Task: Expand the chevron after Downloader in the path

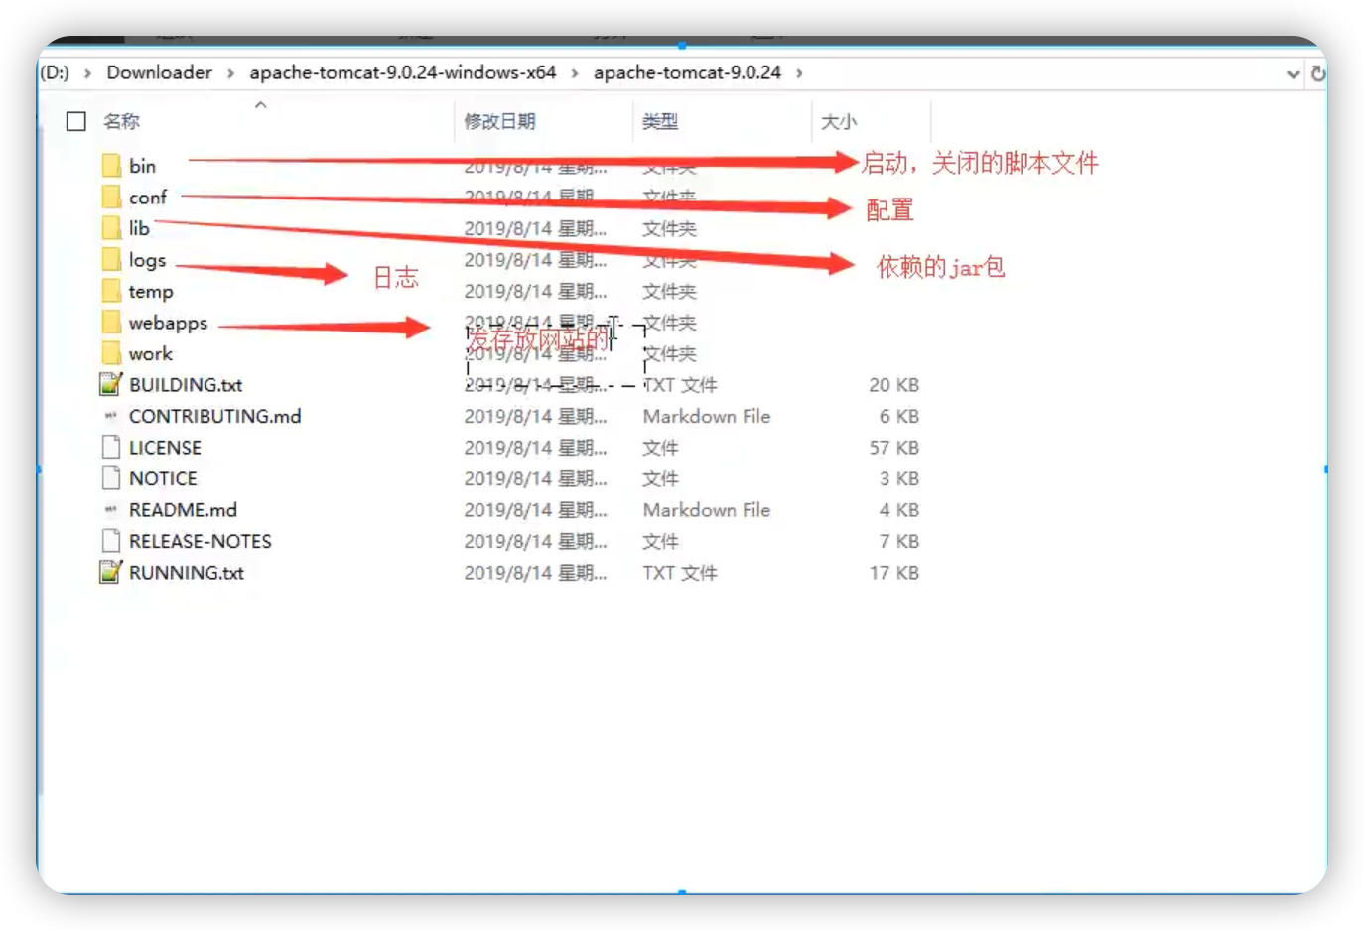Action: 230,73
